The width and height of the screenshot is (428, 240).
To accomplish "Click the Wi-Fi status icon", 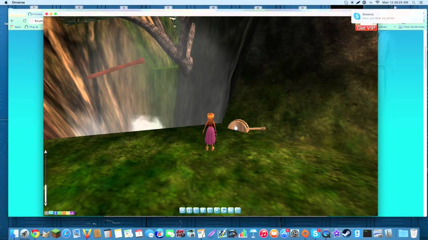I will (x=378, y=2).
